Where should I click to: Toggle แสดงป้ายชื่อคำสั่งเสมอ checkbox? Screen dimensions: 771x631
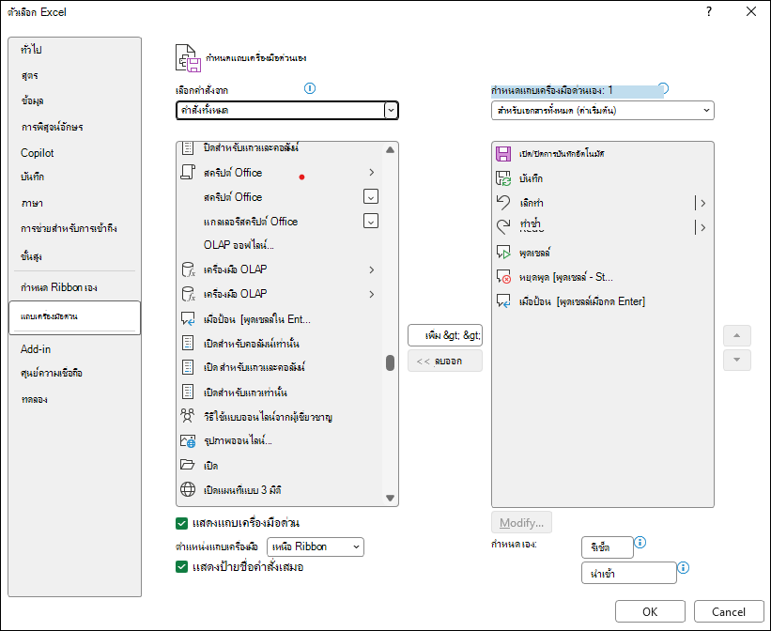tap(181, 567)
